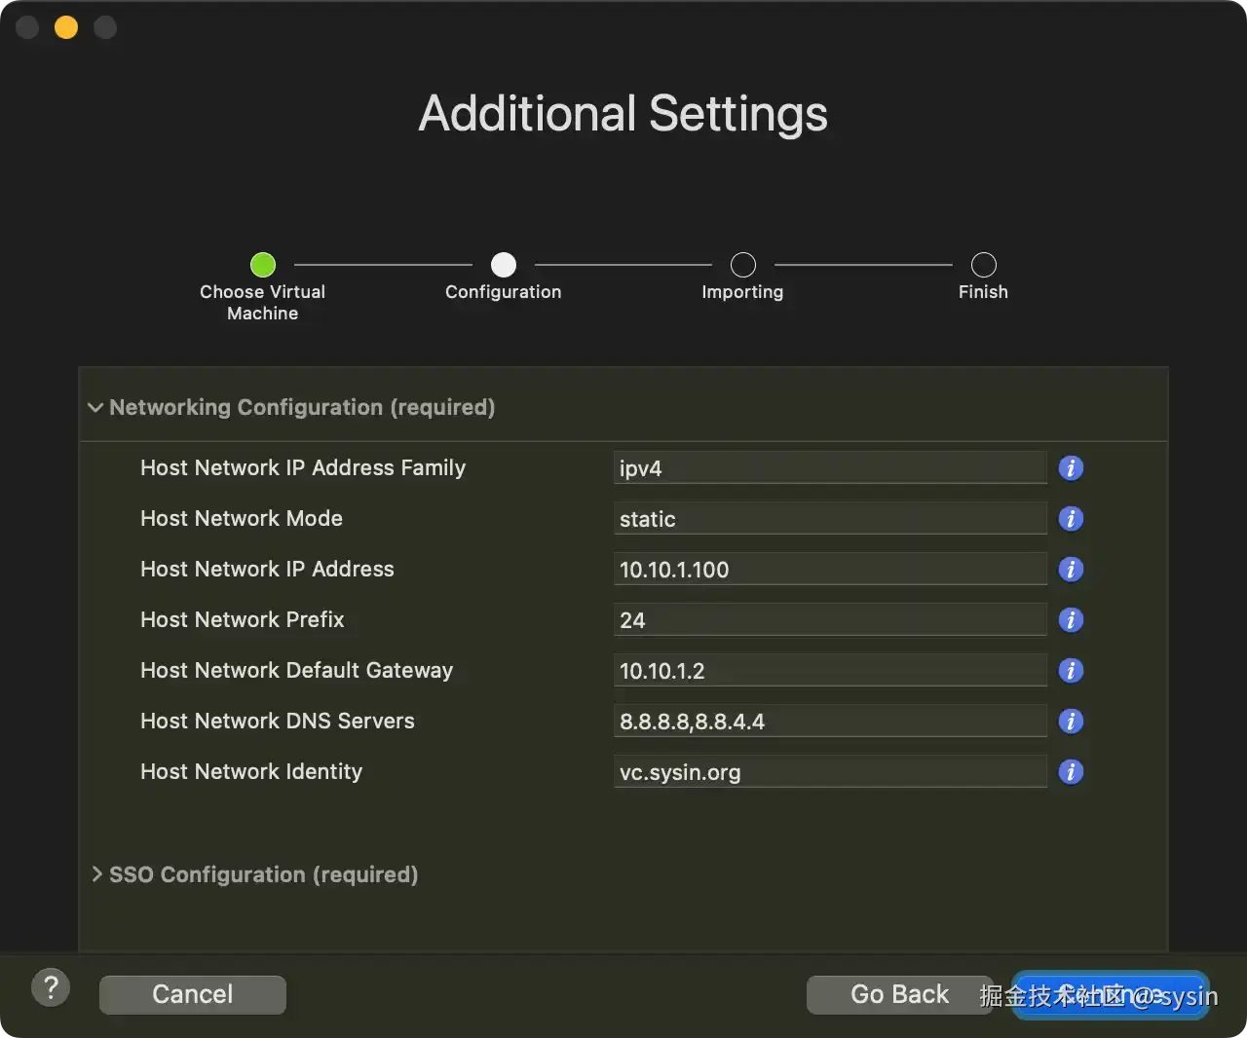1247x1038 pixels.
Task: Click info icon beside Host Network Identity
Action: [1071, 772]
